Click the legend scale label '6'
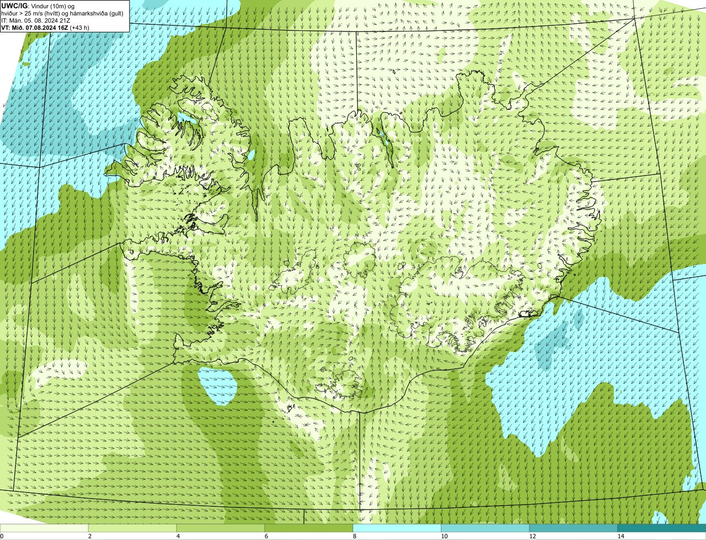 coord(266,536)
